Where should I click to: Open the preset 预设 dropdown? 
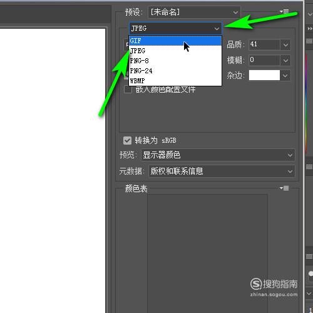pos(194,13)
